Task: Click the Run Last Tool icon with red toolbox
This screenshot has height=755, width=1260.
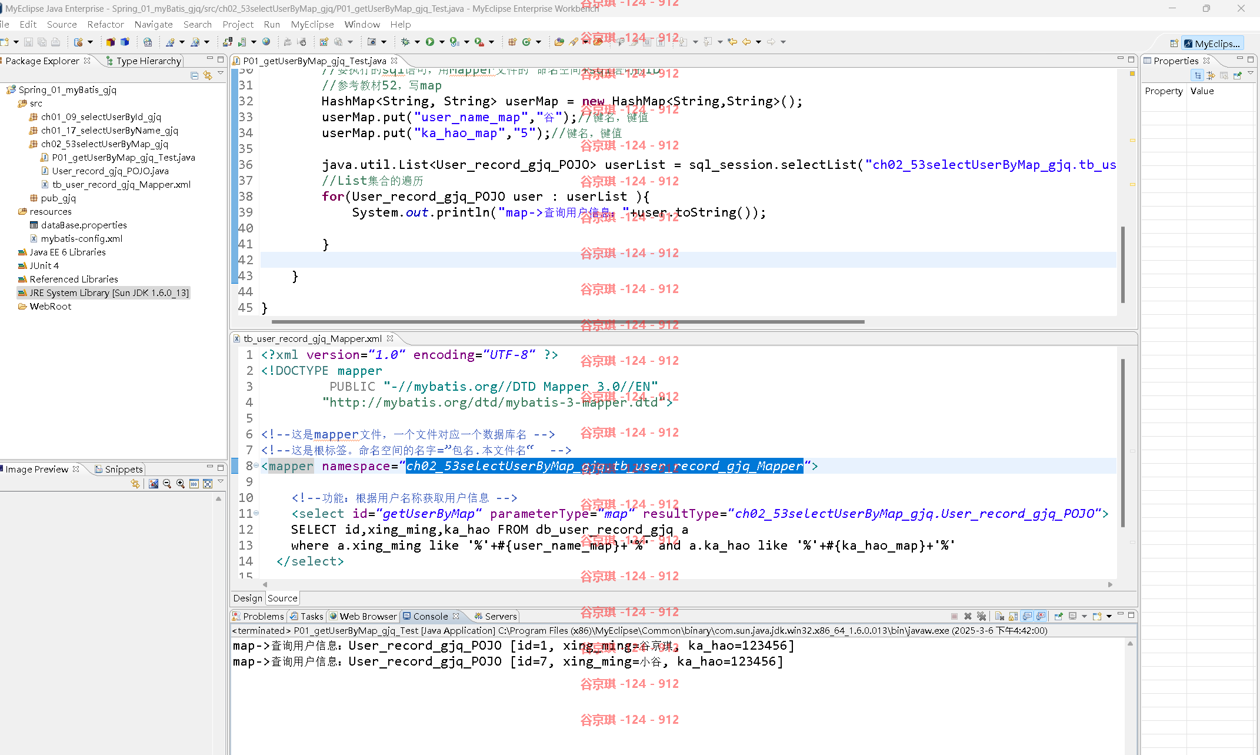Action: [x=479, y=42]
